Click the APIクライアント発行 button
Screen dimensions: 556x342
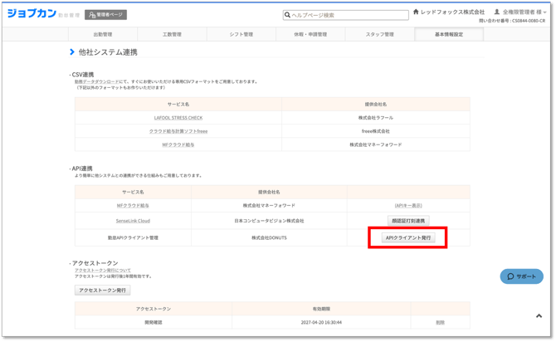coord(408,238)
